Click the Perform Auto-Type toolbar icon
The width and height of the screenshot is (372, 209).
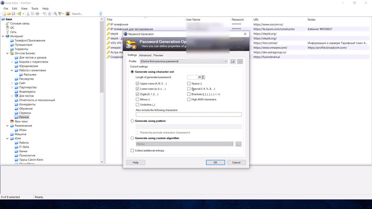(x=49, y=14)
